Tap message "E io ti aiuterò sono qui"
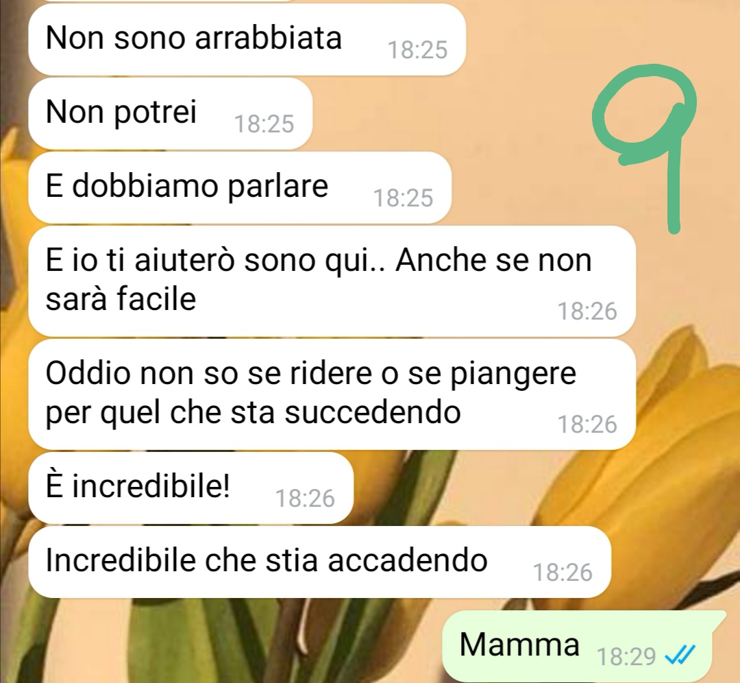The height and width of the screenshot is (683, 740). 332,281
